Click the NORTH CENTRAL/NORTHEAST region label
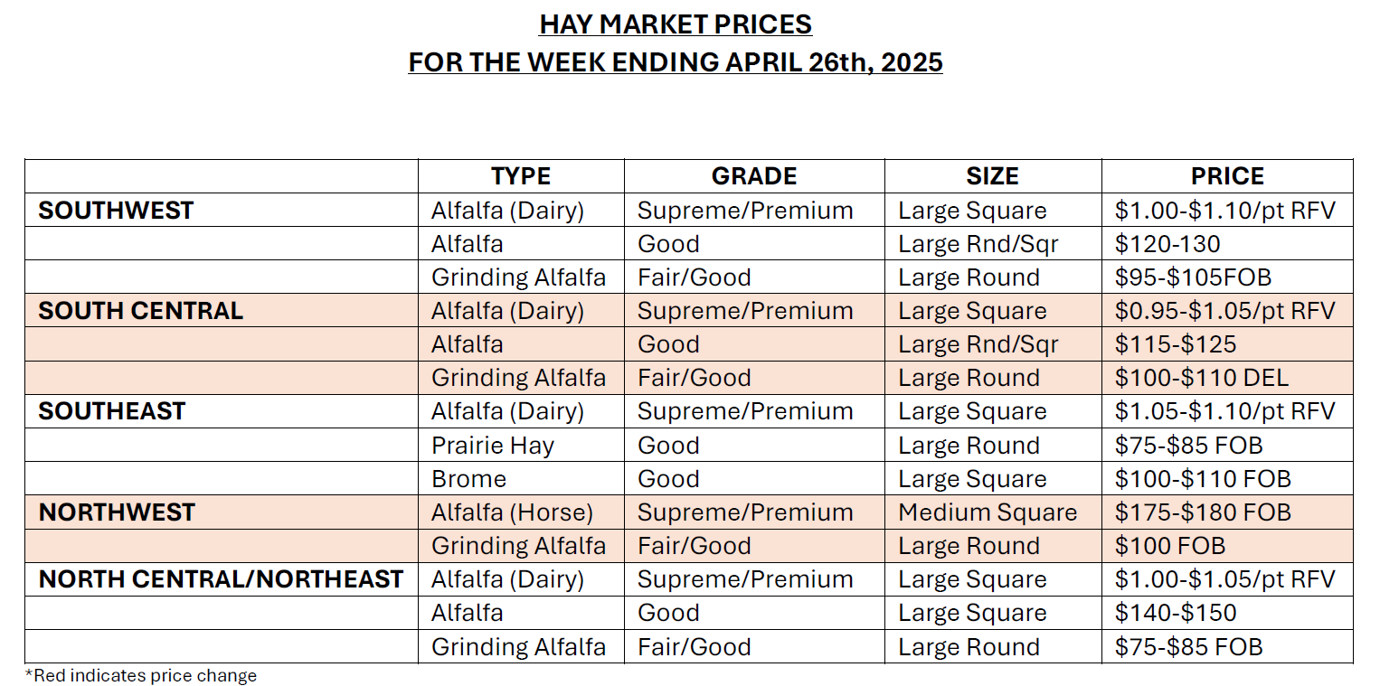1380x686 pixels. click(x=221, y=579)
